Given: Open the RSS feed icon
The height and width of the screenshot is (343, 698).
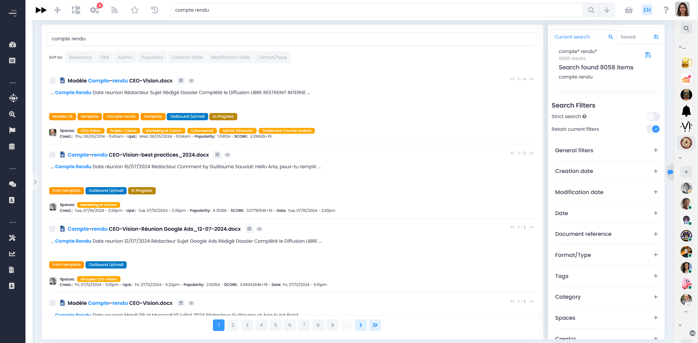Looking at the screenshot, I should [x=114, y=10].
